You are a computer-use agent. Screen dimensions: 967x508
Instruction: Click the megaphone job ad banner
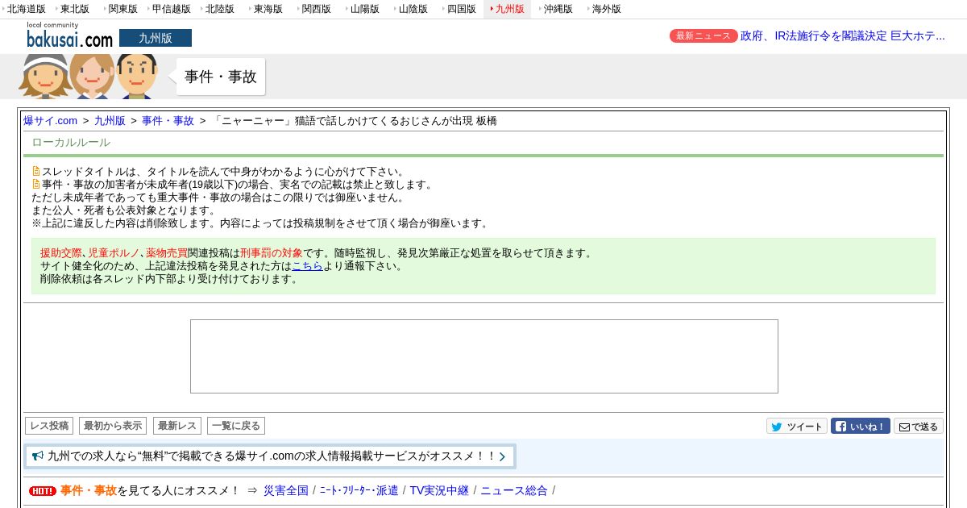click(x=270, y=456)
